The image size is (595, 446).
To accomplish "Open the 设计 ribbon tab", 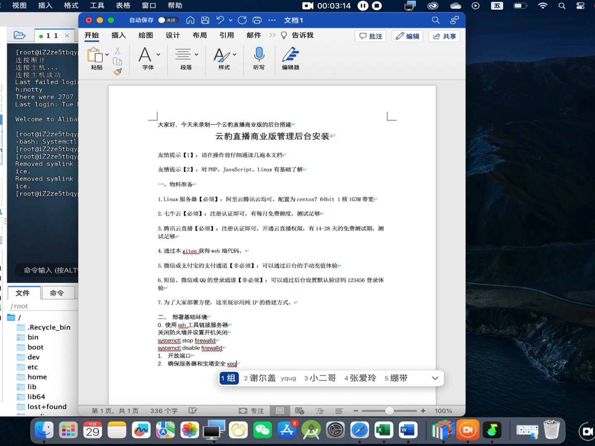I will tap(173, 35).
